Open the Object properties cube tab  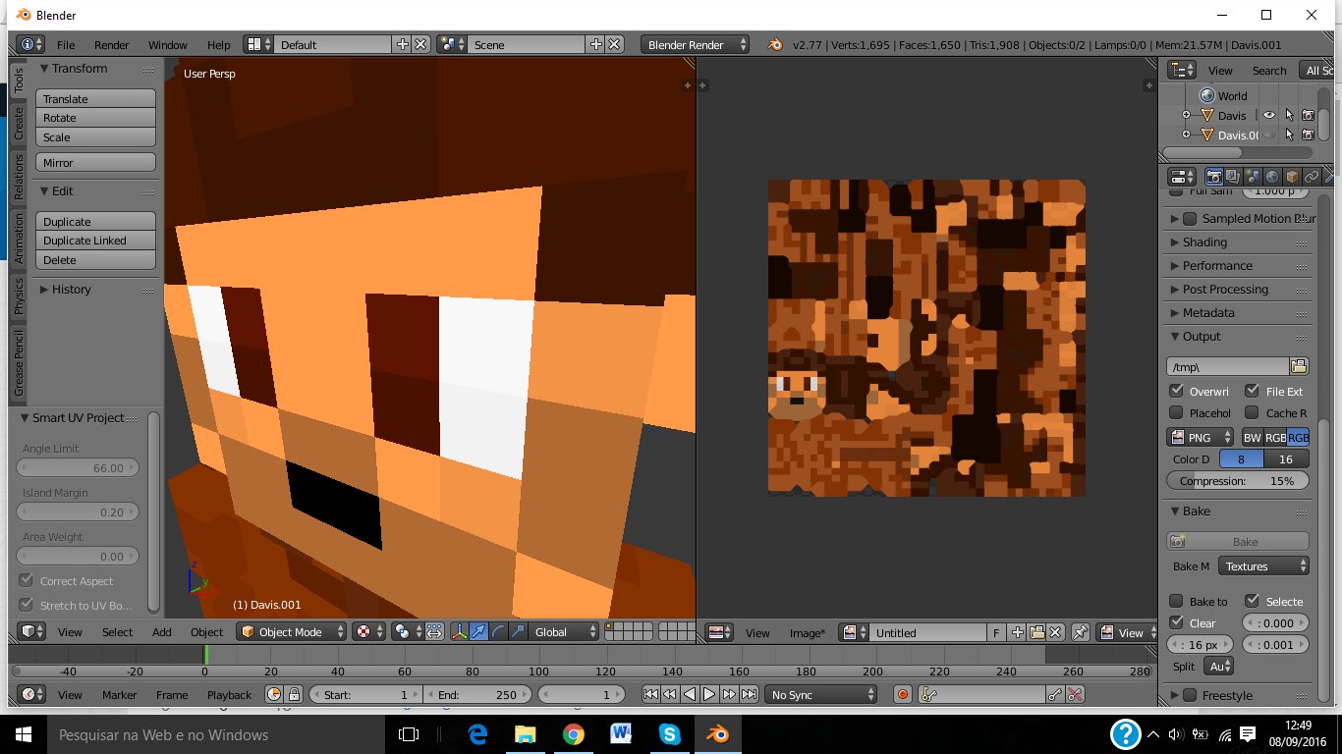point(1292,177)
